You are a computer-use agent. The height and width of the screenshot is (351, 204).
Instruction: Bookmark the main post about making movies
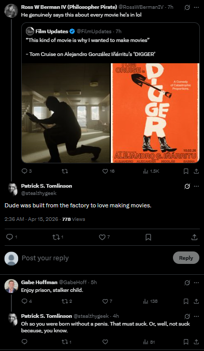148,237
